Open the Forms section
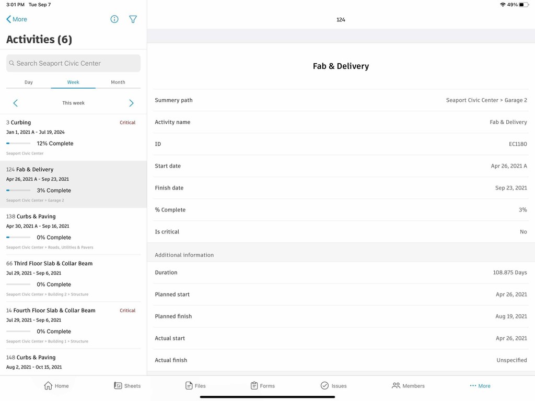Viewport: 535px width, 401px height. click(263, 386)
